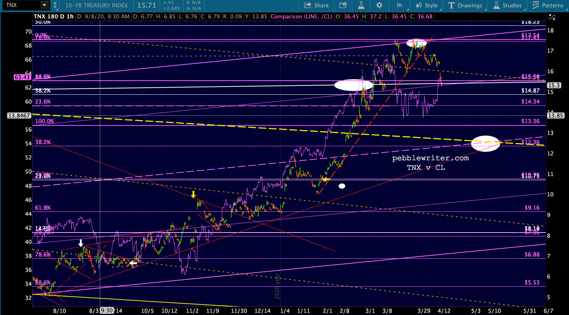Click the 10-YR TREASURY INDEX description
The image size is (569, 315).
click(97, 5)
